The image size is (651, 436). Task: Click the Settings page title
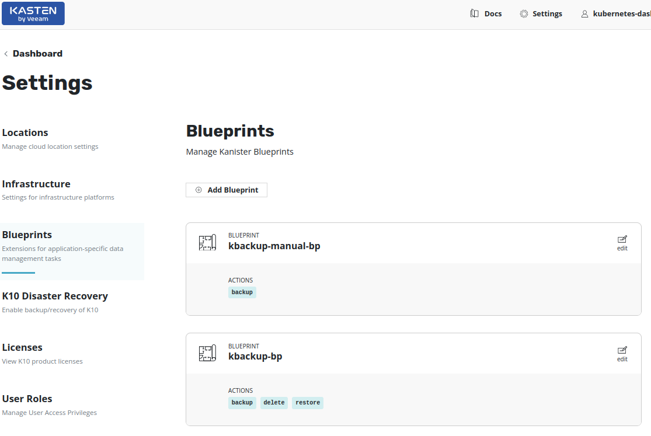(x=47, y=83)
